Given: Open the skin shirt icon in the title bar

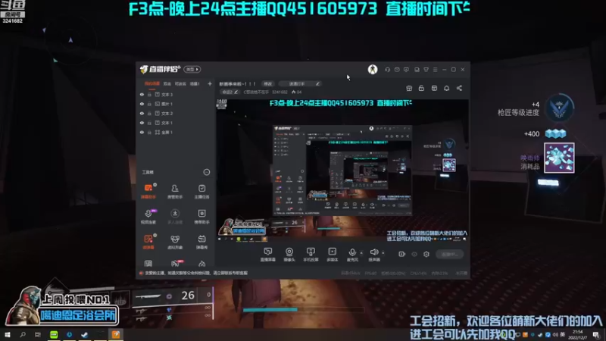Looking at the screenshot, I should 426,70.
